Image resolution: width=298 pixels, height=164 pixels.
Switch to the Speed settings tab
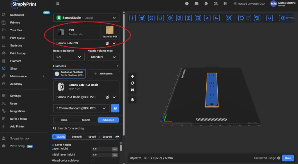point(91,136)
